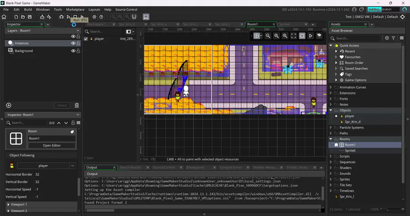Toggle the Inspector search lock icon

pyautogui.click(x=73, y=123)
